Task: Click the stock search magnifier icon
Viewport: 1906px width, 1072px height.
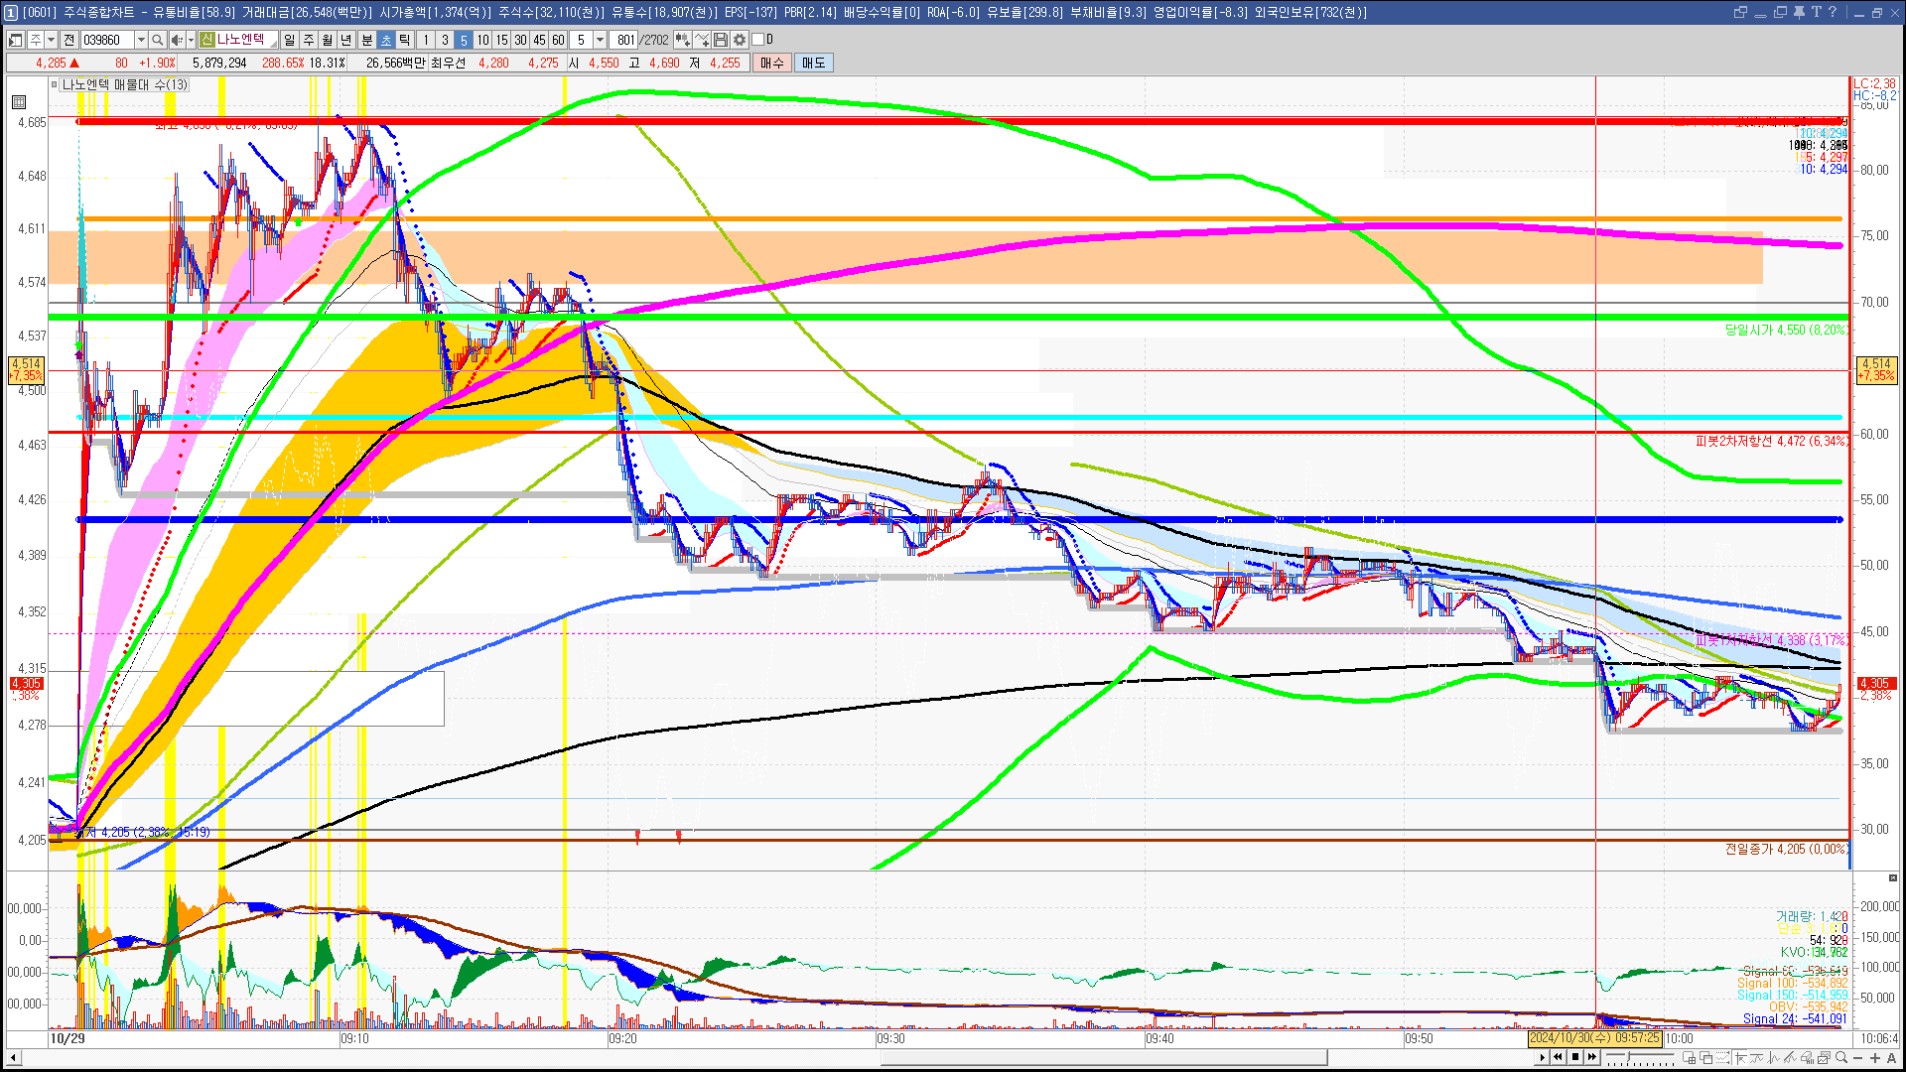Action: pyautogui.click(x=158, y=40)
